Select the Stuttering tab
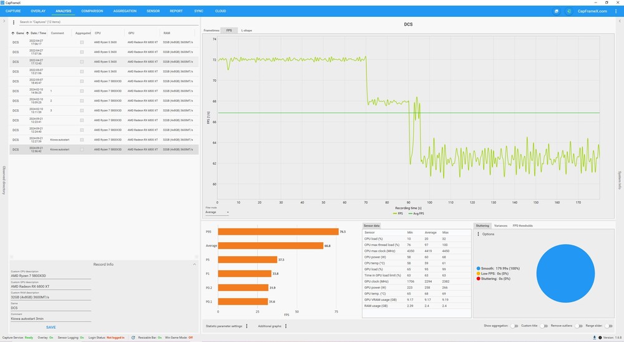Image resolution: width=624 pixels, height=342 pixels. 482,226
